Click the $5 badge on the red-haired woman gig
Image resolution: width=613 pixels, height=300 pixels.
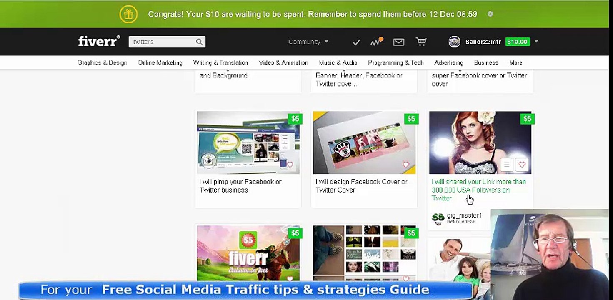coord(527,119)
